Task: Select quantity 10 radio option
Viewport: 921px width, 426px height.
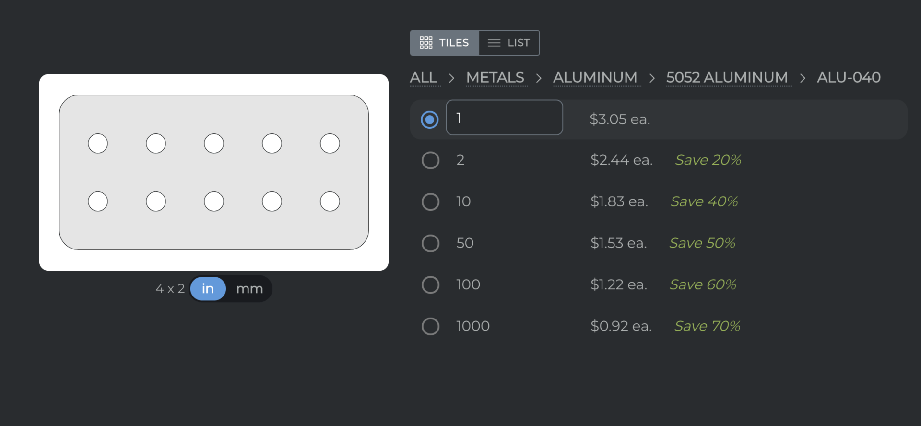Action: [x=430, y=202]
